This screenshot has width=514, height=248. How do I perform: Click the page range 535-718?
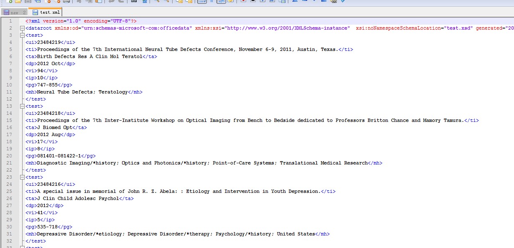pyautogui.click(x=47, y=227)
